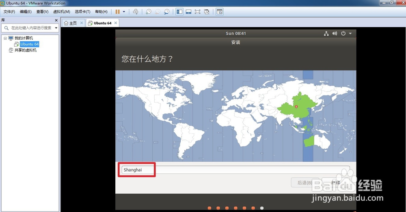Open the 文件(F) menu
406x212 pixels.
(x=9, y=12)
